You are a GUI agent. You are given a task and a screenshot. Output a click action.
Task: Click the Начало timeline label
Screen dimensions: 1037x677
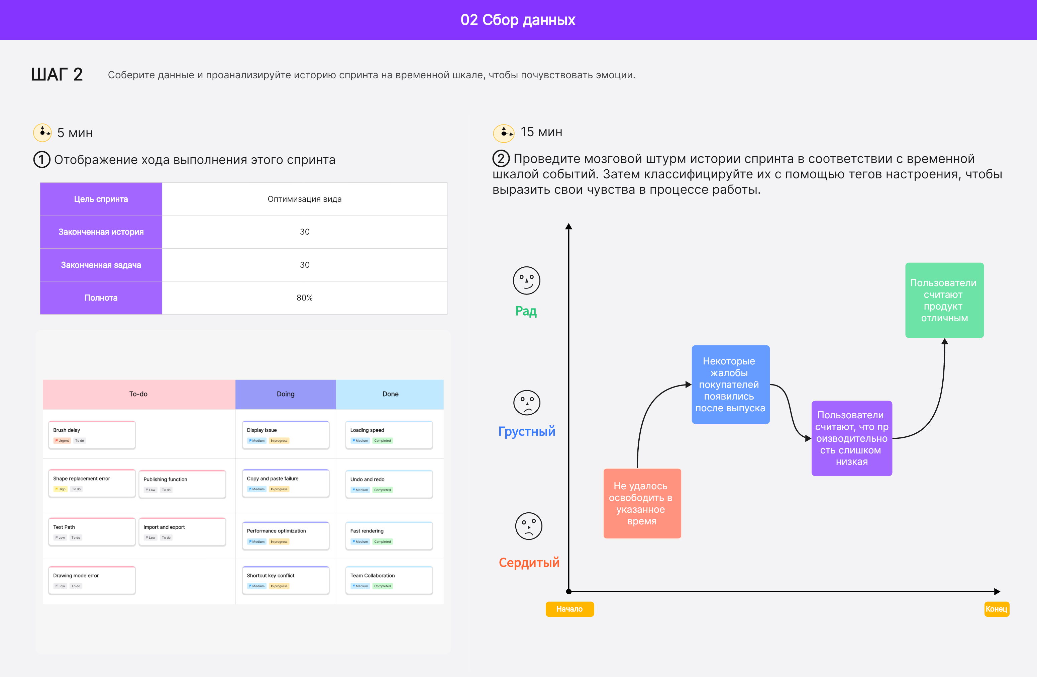coord(569,609)
